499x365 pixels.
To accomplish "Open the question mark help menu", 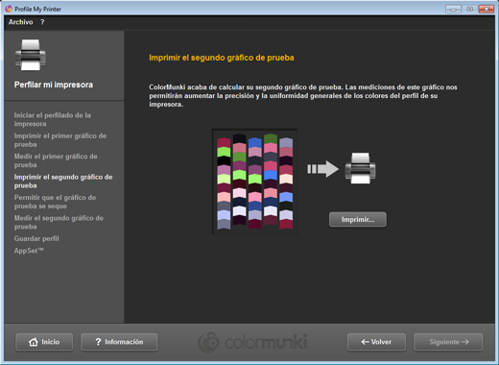I will [x=42, y=22].
